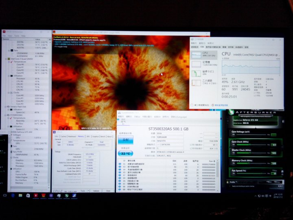Image resolution: width=293 pixels, height=220 pixels.
Task: Click the 32 °C temperature button in CrystalDiskInfo
Action: click(x=126, y=154)
